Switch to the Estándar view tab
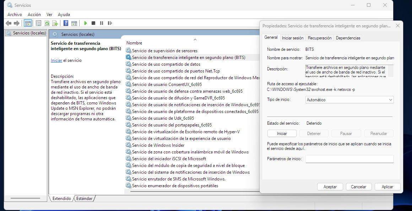The image size is (412, 211). pos(85,199)
